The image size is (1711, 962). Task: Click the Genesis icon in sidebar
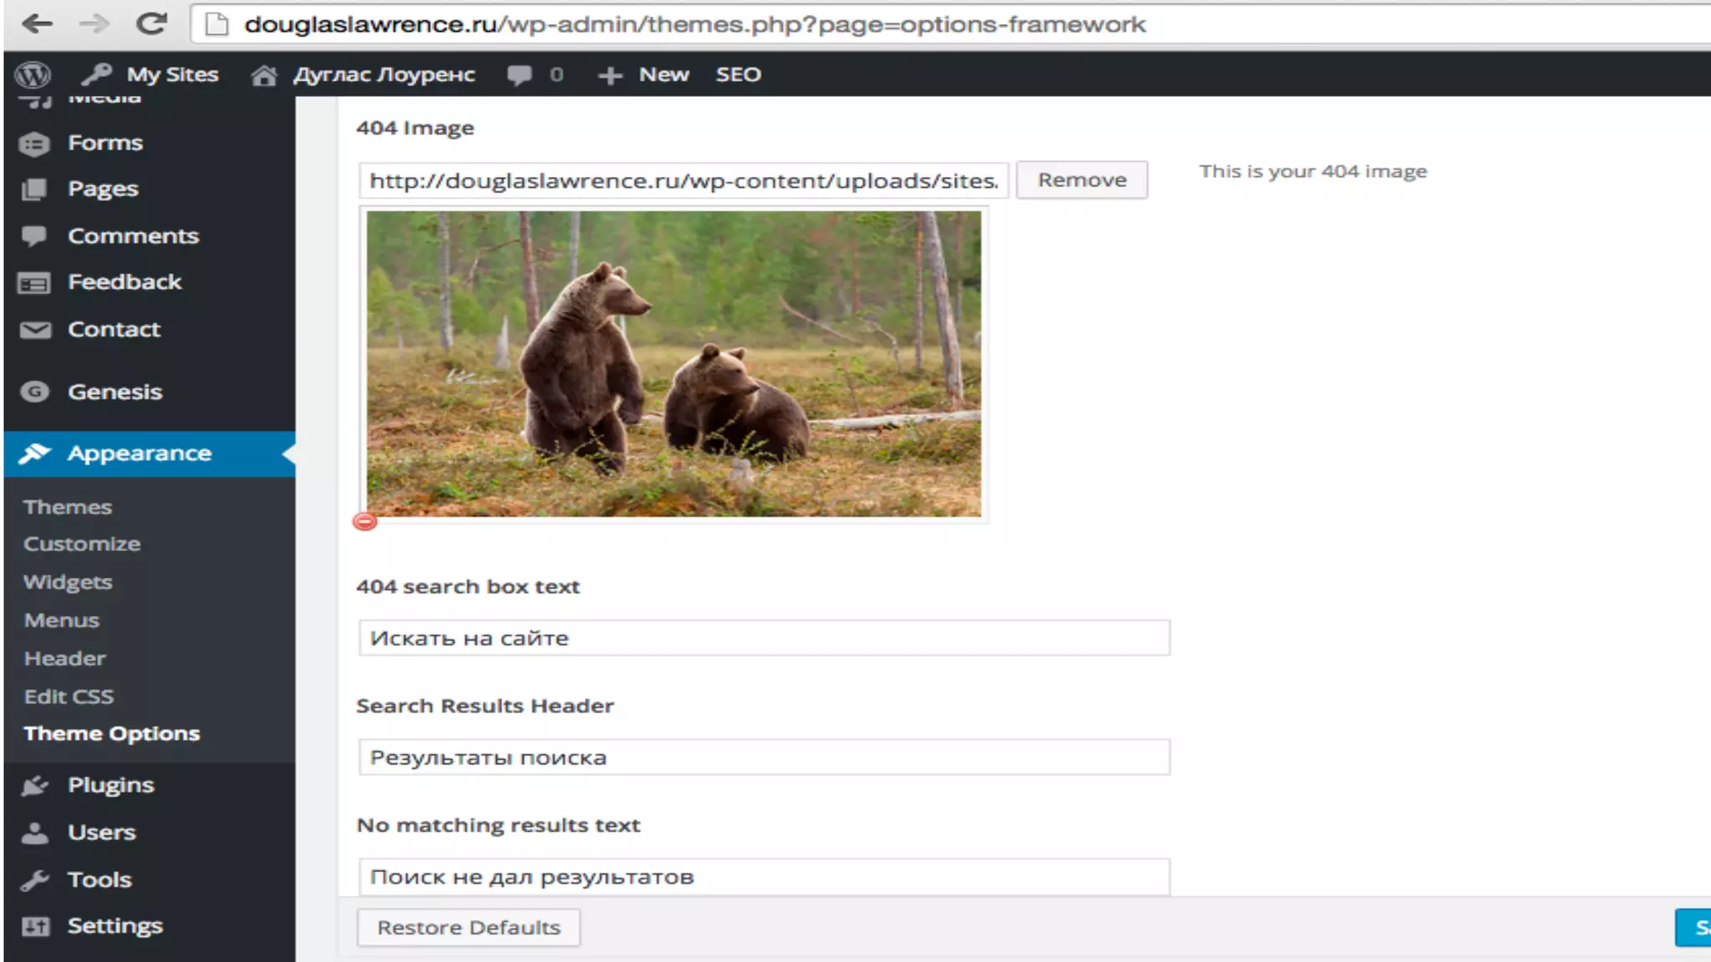[x=35, y=392]
